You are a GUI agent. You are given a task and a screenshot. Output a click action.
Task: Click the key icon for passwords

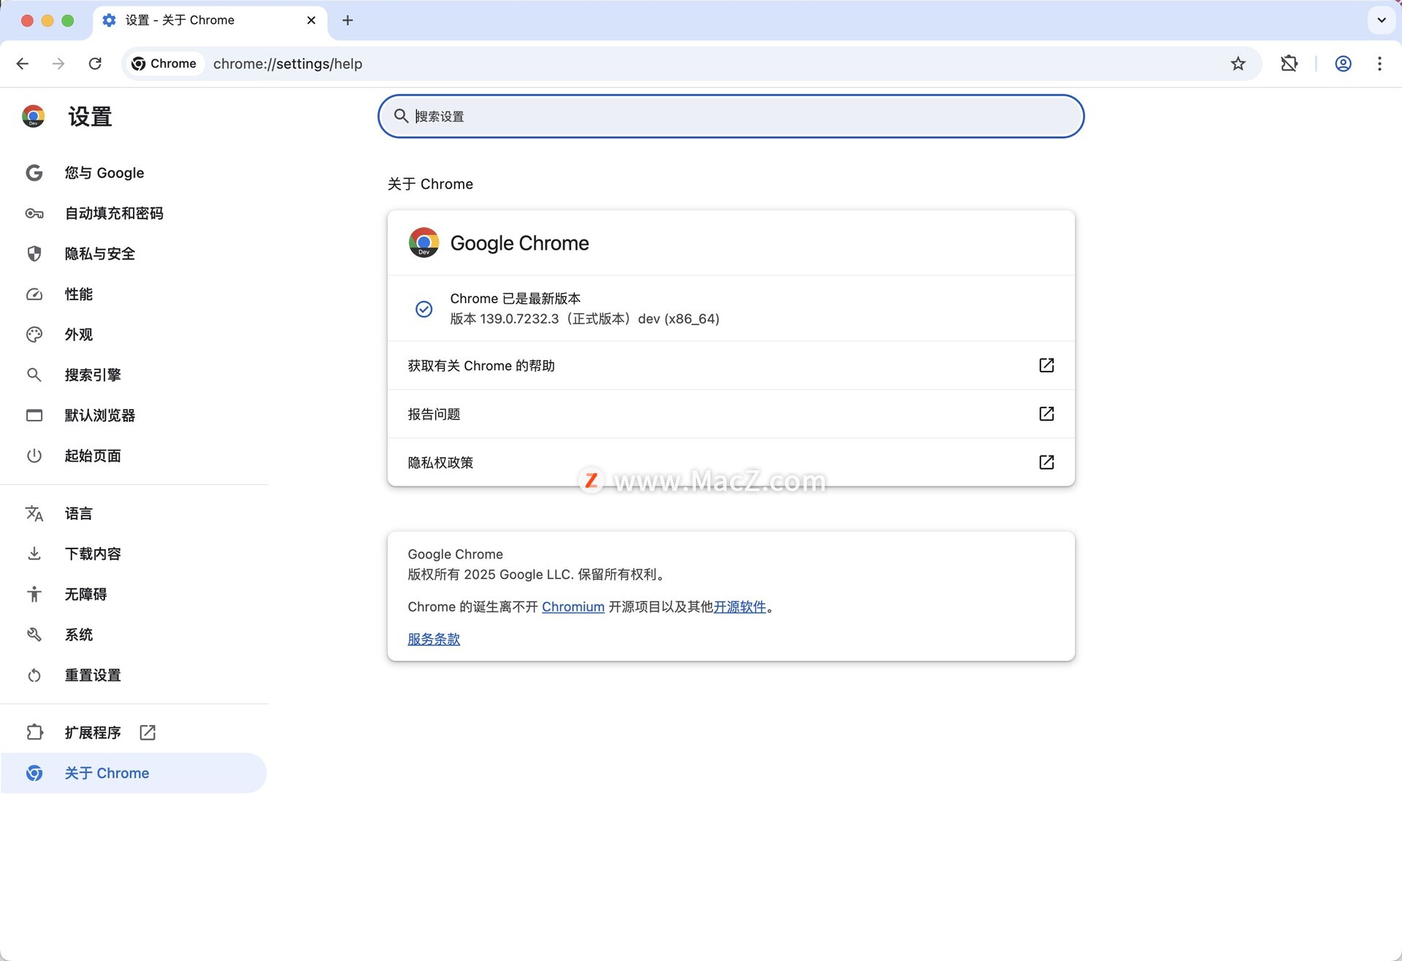pyautogui.click(x=34, y=213)
